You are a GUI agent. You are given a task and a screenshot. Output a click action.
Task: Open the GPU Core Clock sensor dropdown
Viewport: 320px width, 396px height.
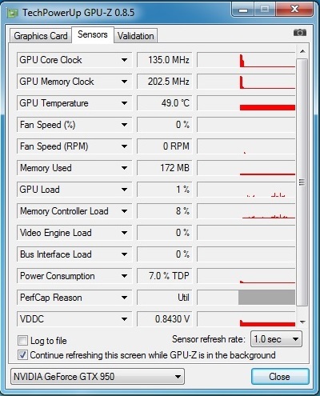click(x=124, y=60)
